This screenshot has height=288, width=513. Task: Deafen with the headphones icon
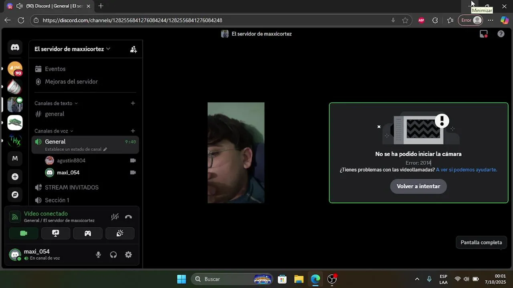(x=113, y=255)
